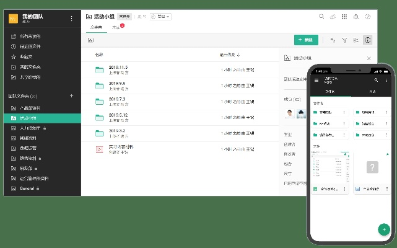397x248 pixels.
Task: Sort by last-modified column header arrow
Action: point(238,55)
